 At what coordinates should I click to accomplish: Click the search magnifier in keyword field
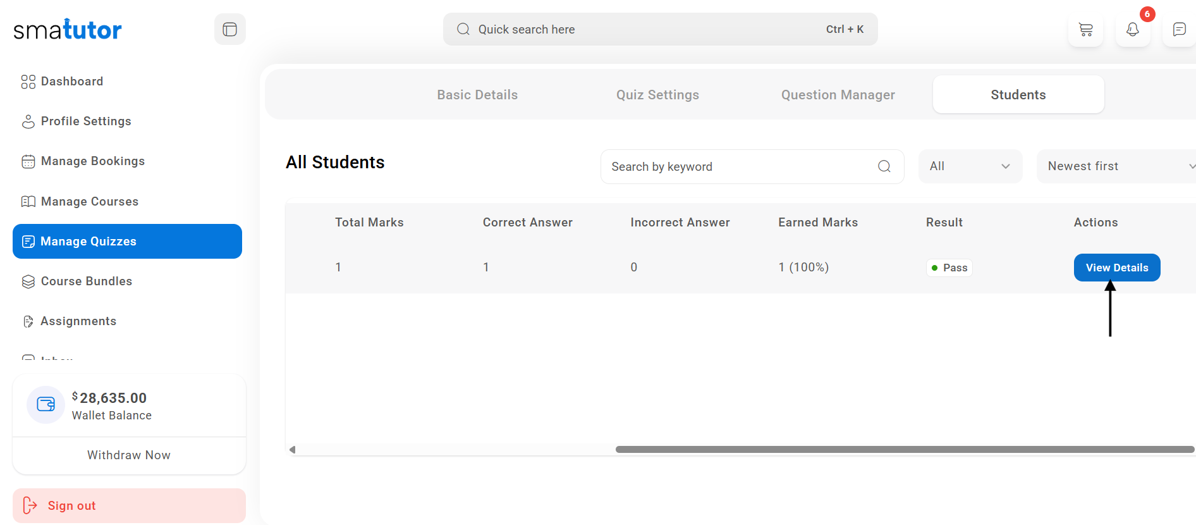(884, 166)
